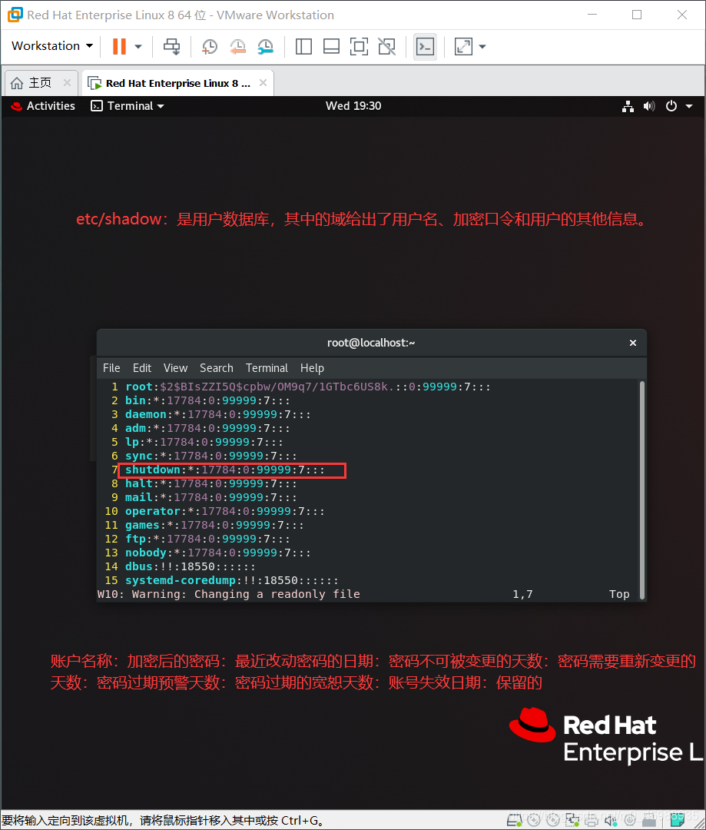Viewport: 706px width, 830px height.
Task: Click the mail entry on line 9
Action: (x=211, y=497)
